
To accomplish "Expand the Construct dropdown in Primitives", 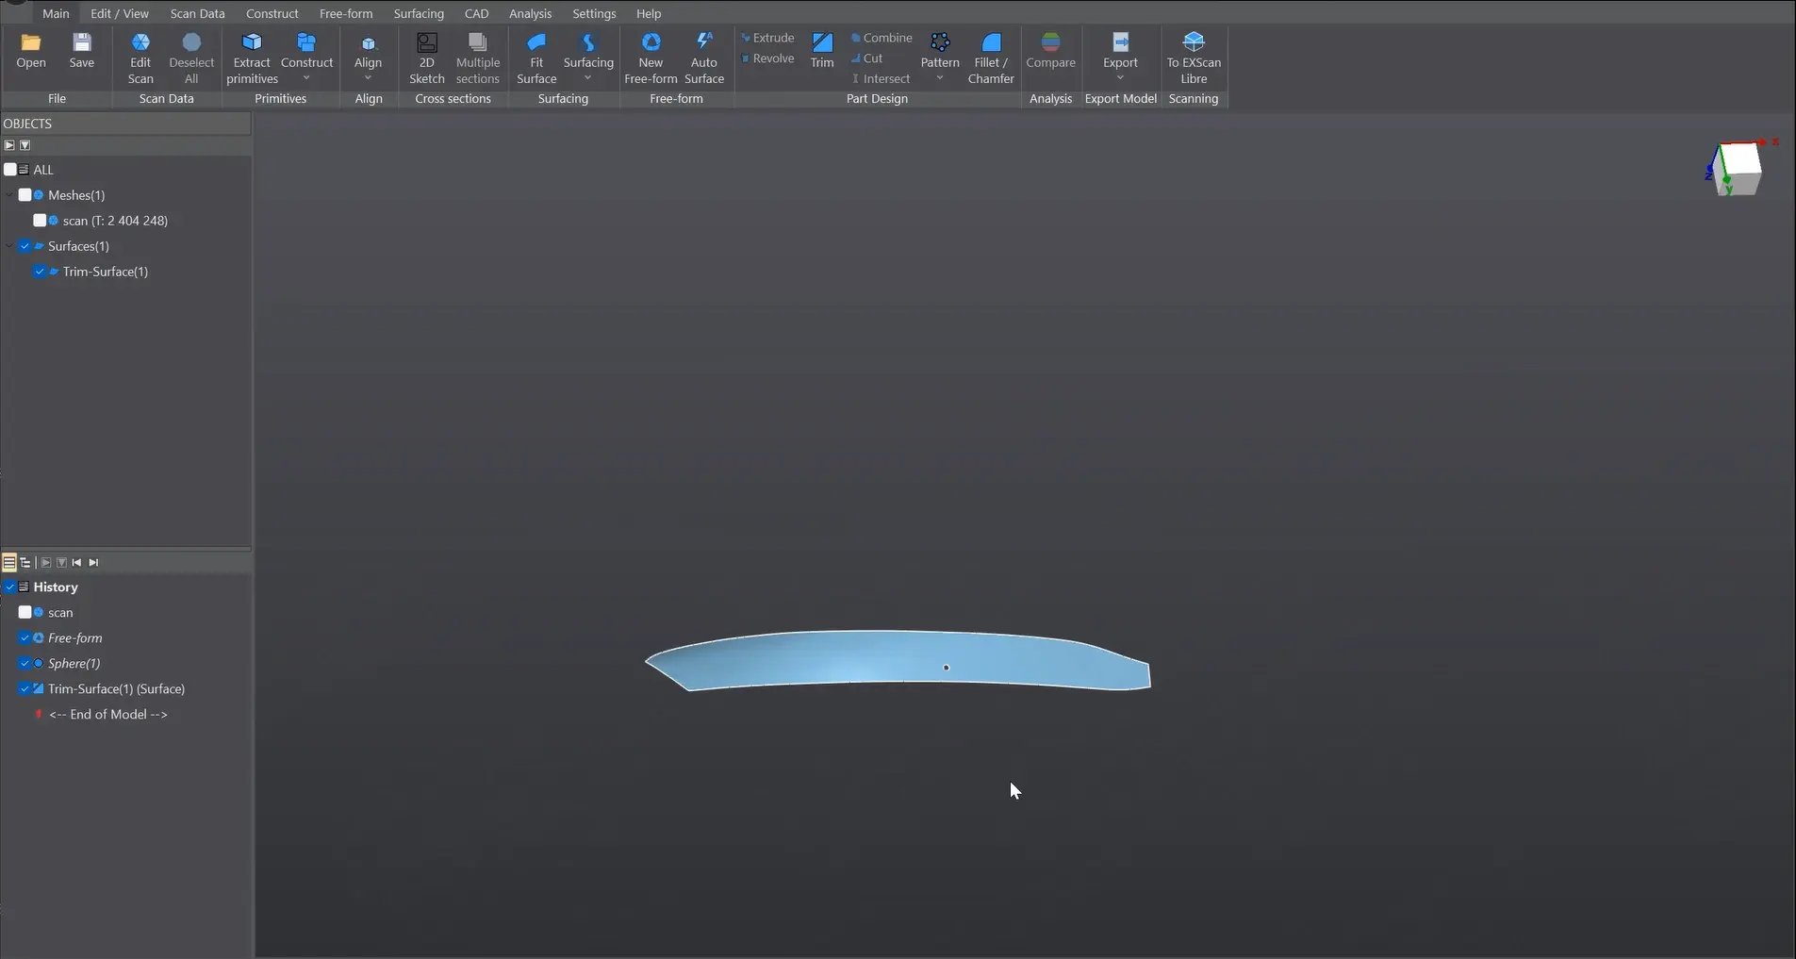I will click(307, 76).
